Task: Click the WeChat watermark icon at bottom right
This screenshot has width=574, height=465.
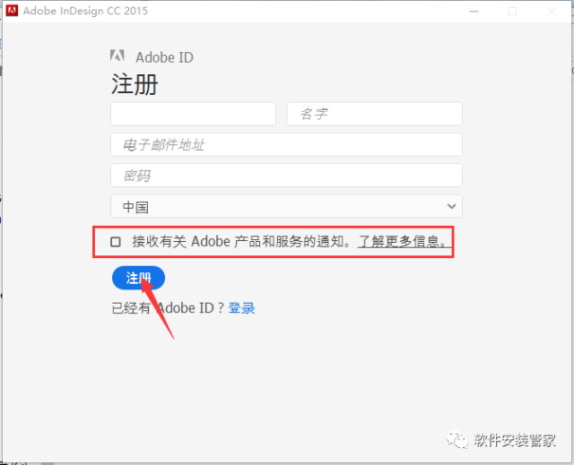Action: (x=459, y=440)
